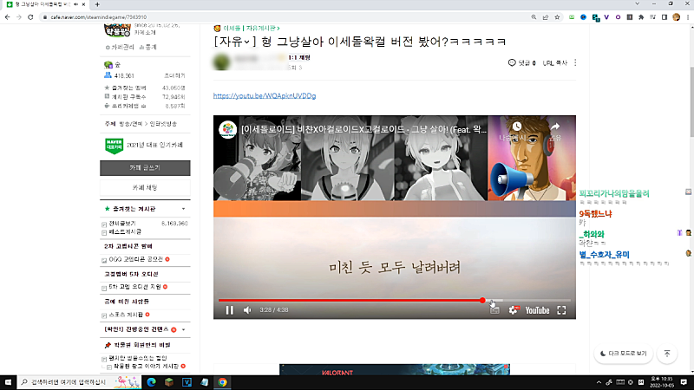Open Microsoft Edge from taskbar
Image resolution: width=694 pixels, height=390 pixels.
pyautogui.click(x=151, y=382)
